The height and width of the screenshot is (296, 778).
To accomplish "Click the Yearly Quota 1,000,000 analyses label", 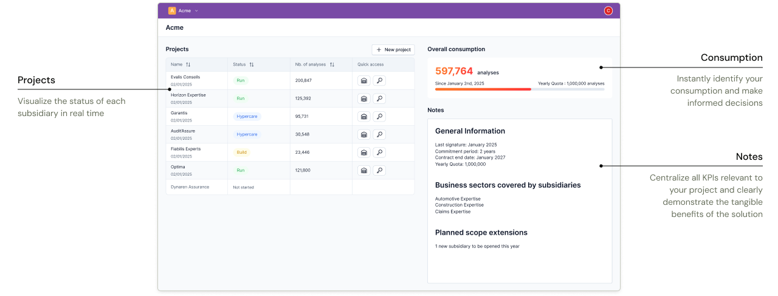I will [x=571, y=83].
